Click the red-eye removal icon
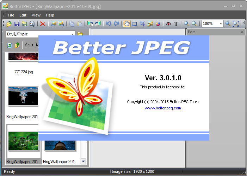 tap(168, 24)
